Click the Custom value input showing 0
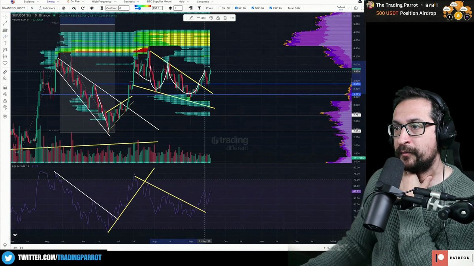Screen dimensions: 474x266 coord(124,8)
